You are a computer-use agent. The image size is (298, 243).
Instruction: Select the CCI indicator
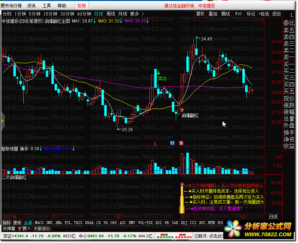point(193,223)
